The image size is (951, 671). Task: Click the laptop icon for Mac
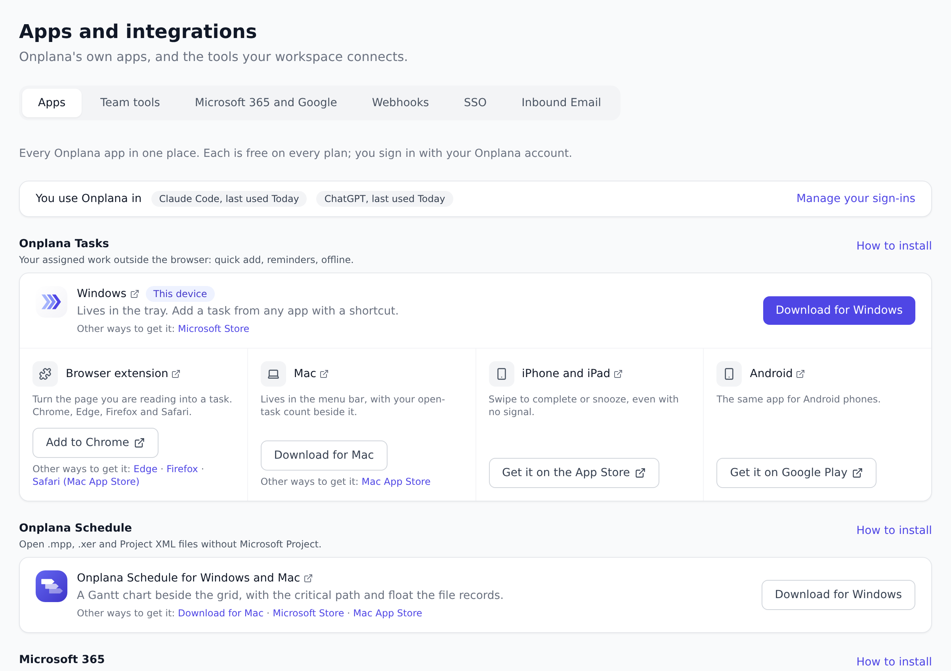click(273, 374)
